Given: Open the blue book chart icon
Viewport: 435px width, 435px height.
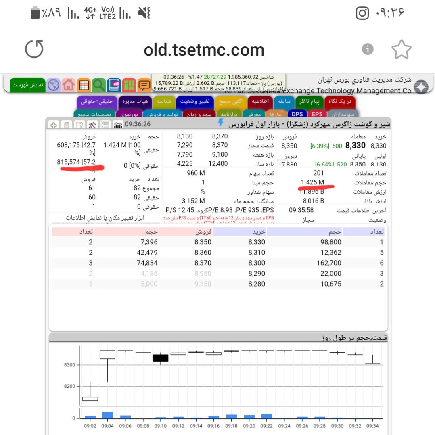Looking at the screenshot, I should pos(114,85).
